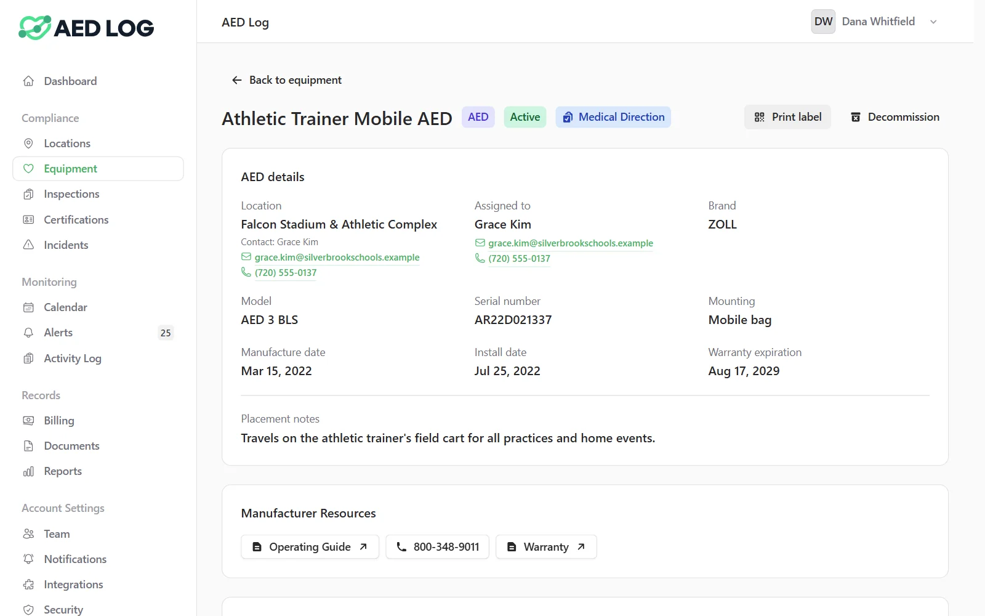Image resolution: width=985 pixels, height=616 pixels.
Task: Click the Team people icon
Action: [28, 534]
